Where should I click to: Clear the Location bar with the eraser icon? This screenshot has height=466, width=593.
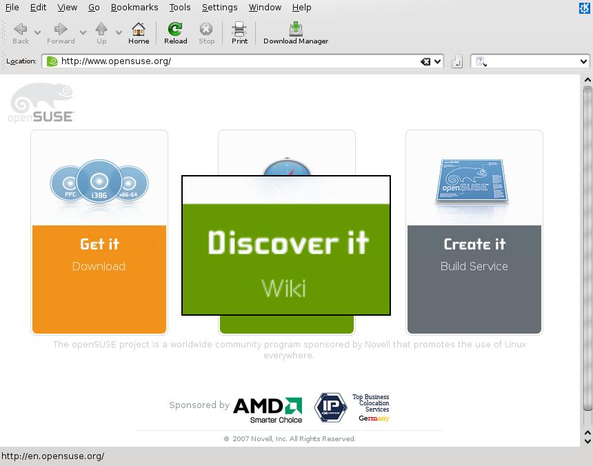[x=425, y=61]
